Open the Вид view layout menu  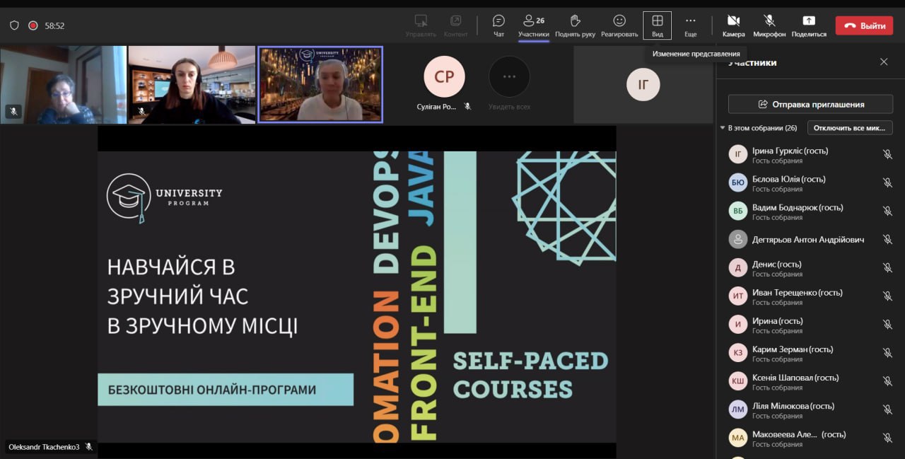pyautogui.click(x=658, y=25)
